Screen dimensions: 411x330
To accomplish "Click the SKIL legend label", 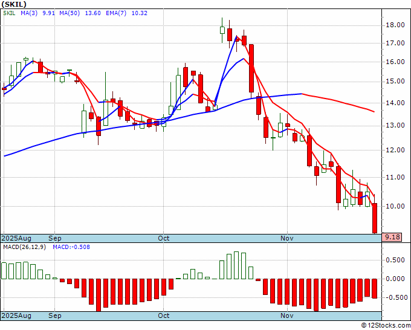I will 9,13.
